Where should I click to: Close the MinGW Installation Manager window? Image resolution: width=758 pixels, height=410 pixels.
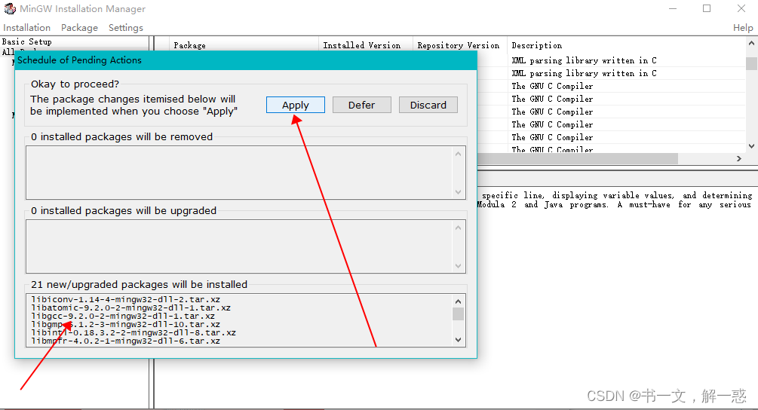(741, 9)
